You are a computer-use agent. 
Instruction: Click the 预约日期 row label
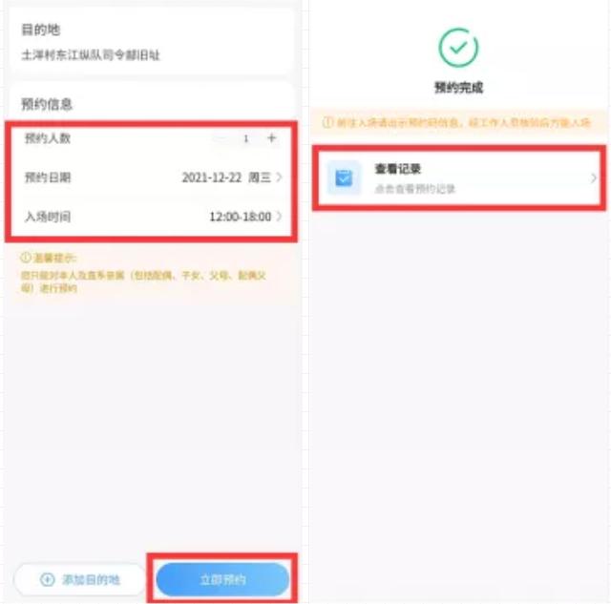[x=48, y=177]
